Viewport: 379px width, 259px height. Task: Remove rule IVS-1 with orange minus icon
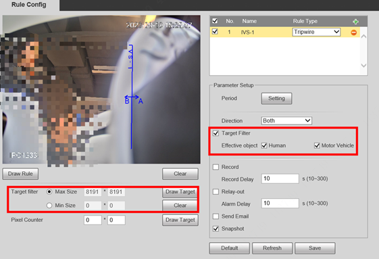coord(353,32)
